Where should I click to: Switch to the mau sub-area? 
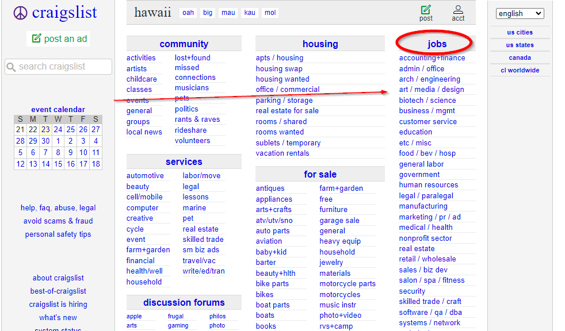click(x=228, y=13)
